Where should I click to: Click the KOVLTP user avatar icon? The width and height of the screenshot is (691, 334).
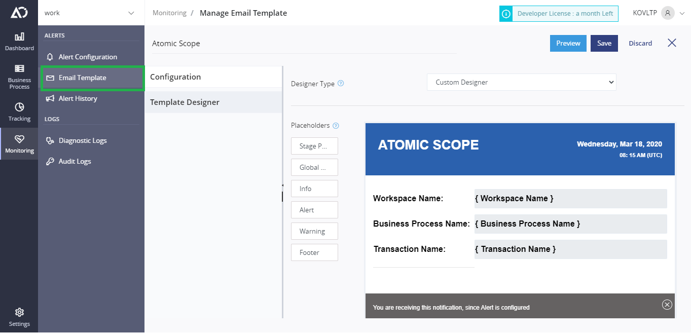[x=668, y=13]
